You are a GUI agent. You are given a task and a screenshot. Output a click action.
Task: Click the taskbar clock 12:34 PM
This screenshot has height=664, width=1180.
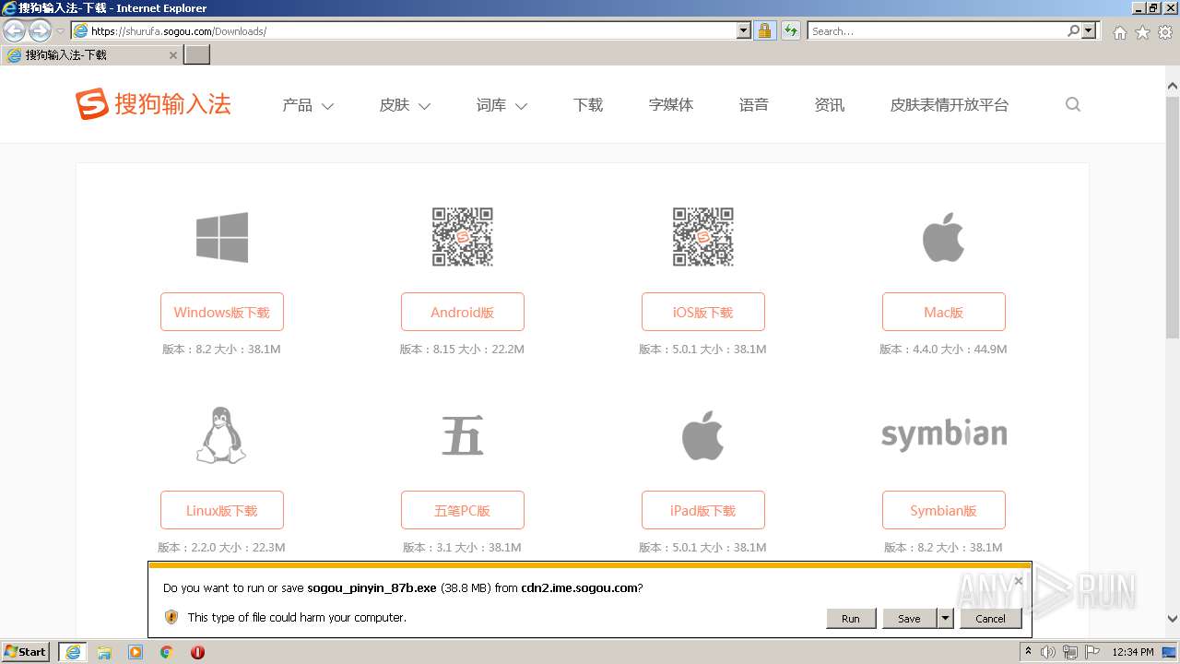point(1133,652)
